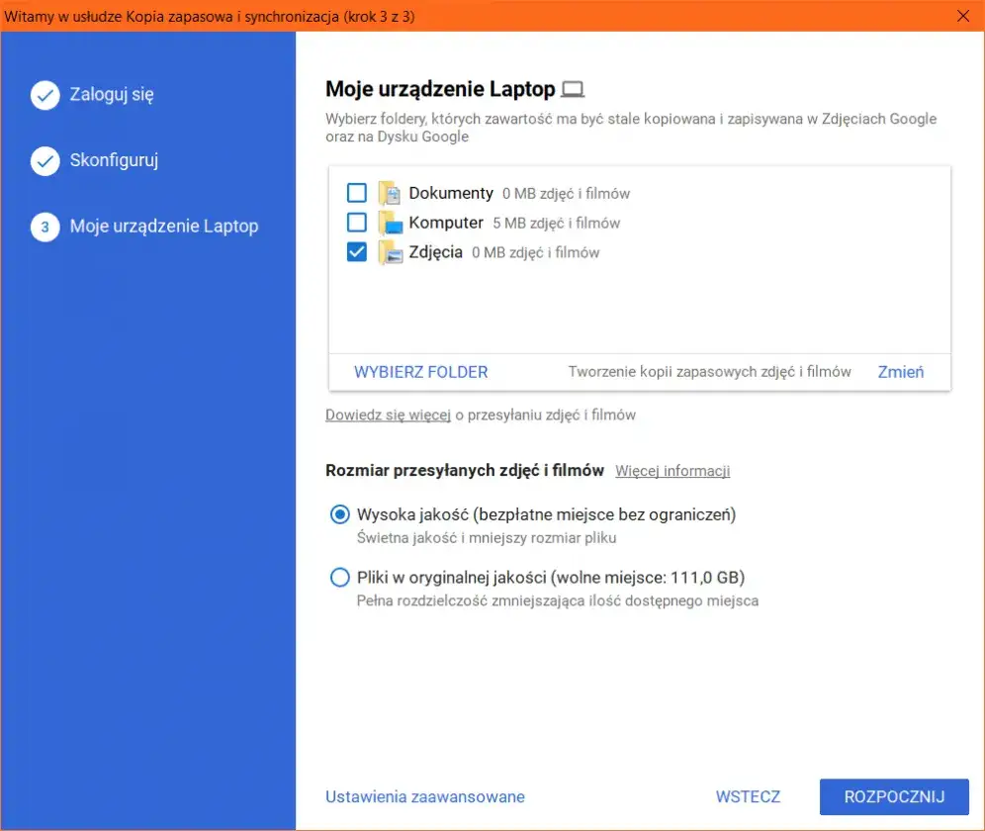Open the WYBIERZ FOLDER picker
Screen dimensions: 985x831
pos(421,372)
